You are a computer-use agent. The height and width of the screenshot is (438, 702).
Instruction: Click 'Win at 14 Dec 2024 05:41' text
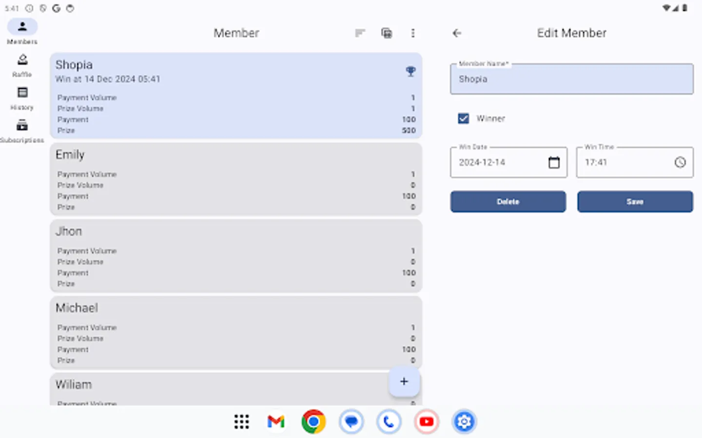tap(108, 79)
